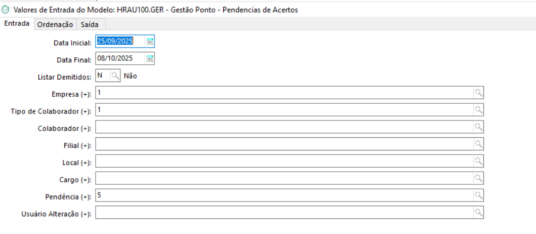This screenshot has width=536, height=234.
Task: Open calendar picker for Data Inicial
Action: point(149,42)
